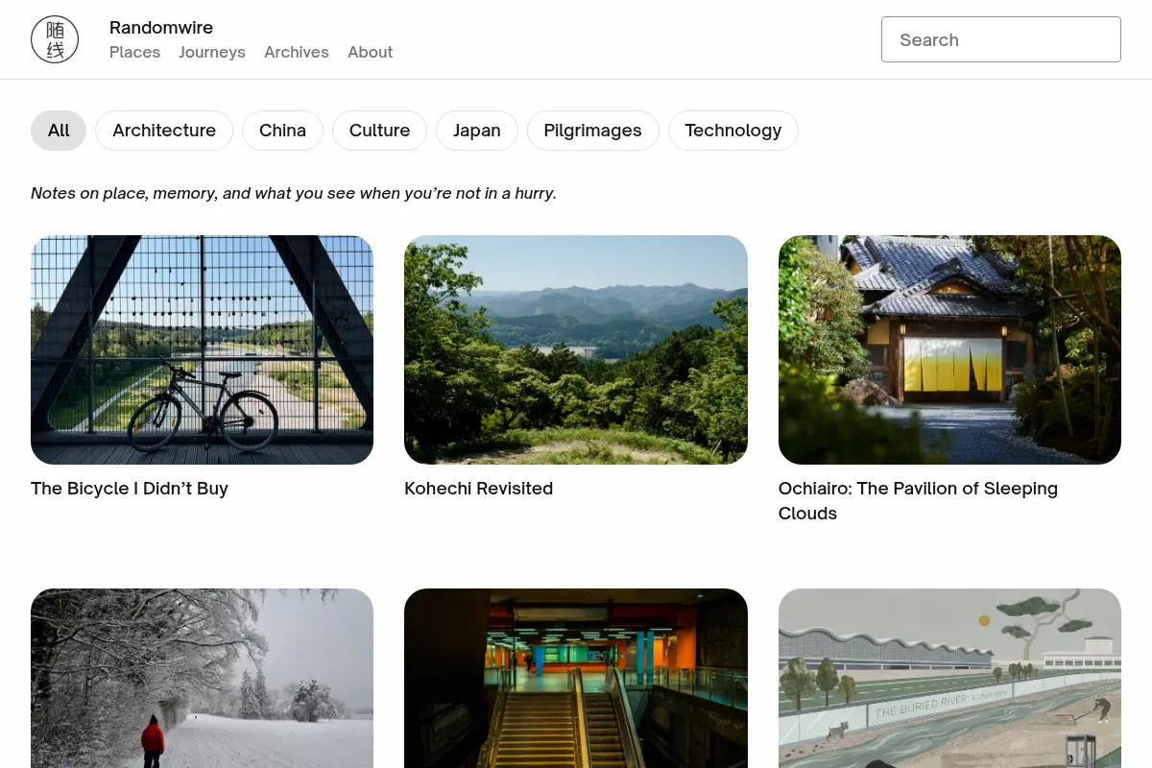Choose the Pilgrimages filter chip
1152x768 pixels.
[x=592, y=131]
